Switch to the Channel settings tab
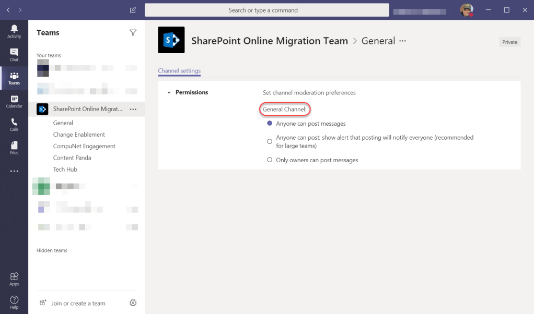The width and height of the screenshot is (534, 314). tap(179, 71)
